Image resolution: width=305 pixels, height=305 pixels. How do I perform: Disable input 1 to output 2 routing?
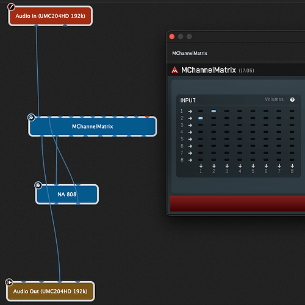tap(213, 111)
